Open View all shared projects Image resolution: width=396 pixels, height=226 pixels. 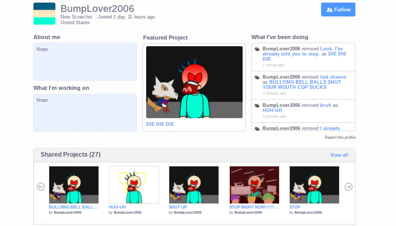point(339,155)
